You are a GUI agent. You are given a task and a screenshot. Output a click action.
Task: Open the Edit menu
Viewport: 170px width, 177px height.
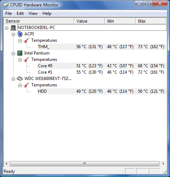20,13
